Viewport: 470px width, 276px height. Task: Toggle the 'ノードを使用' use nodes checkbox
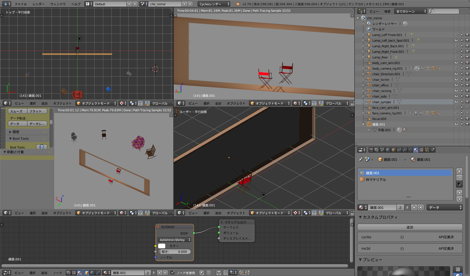(173, 273)
